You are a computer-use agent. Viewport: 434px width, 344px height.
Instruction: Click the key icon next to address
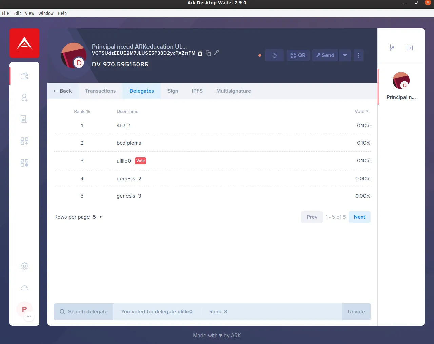[216, 53]
